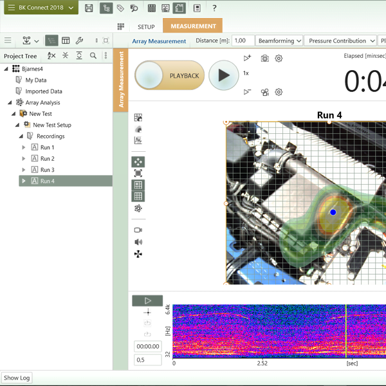Click the video camera icon in side toolbar

(138, 230)
